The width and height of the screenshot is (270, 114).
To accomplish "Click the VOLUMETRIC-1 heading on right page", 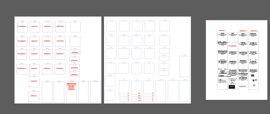I will 233,46.
